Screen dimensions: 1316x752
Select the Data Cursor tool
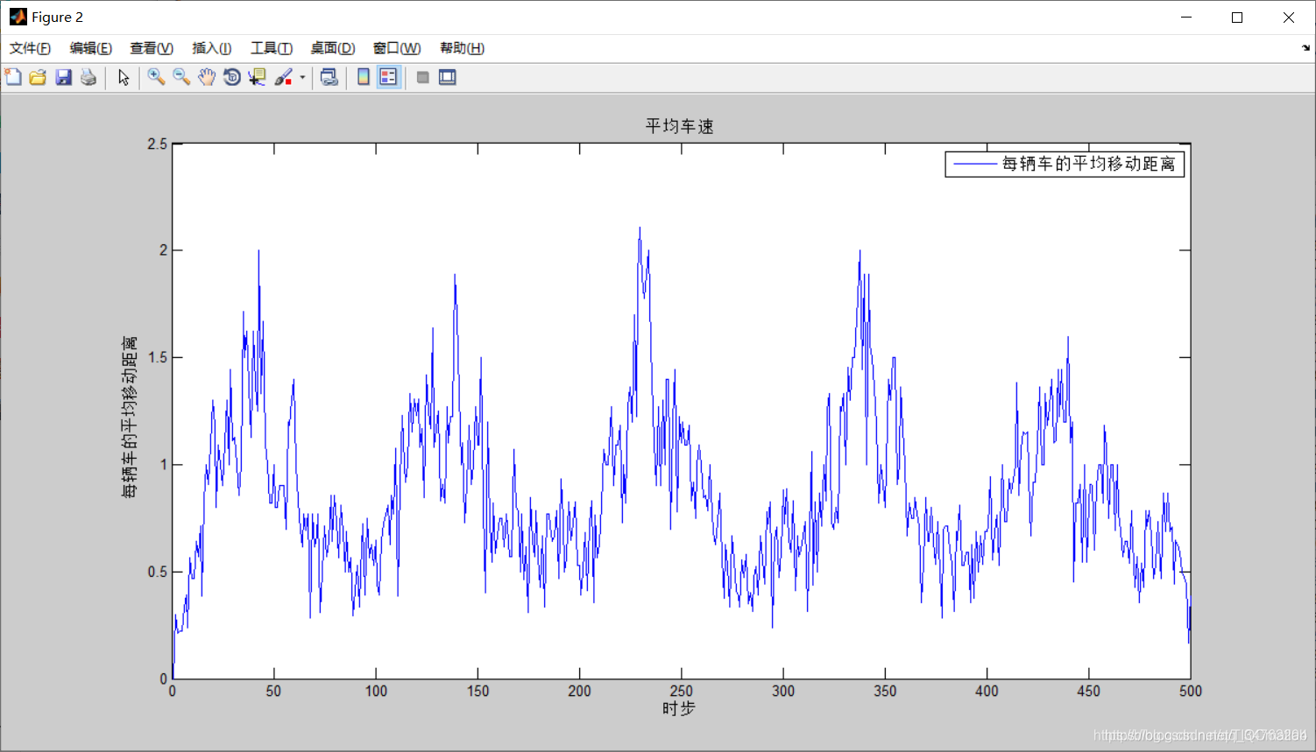[x=257, y=77]
